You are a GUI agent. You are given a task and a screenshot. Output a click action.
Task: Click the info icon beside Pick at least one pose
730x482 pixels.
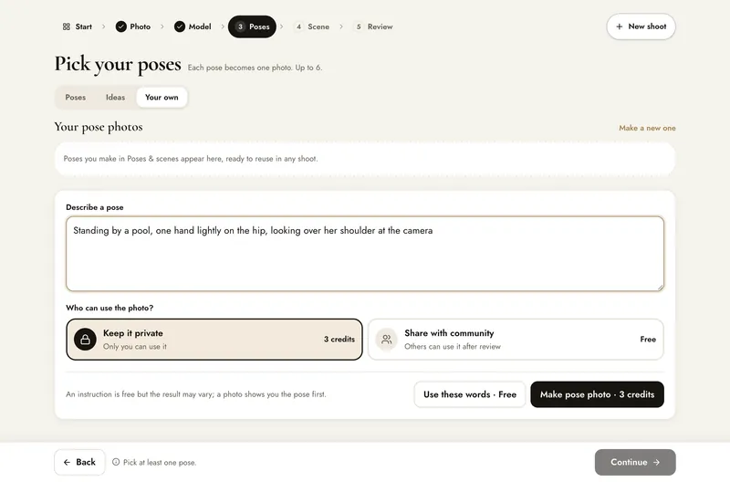coord(116,462)
